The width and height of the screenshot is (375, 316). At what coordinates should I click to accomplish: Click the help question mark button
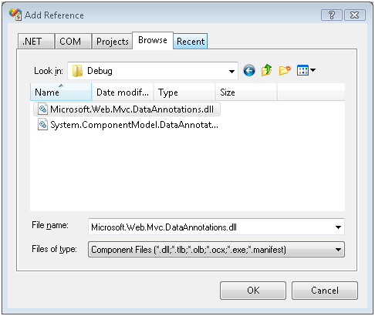pos(332,15)
